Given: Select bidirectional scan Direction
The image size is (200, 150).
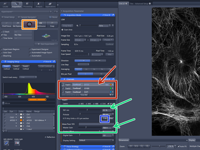Looking at the screenshot, I should 98,60.
